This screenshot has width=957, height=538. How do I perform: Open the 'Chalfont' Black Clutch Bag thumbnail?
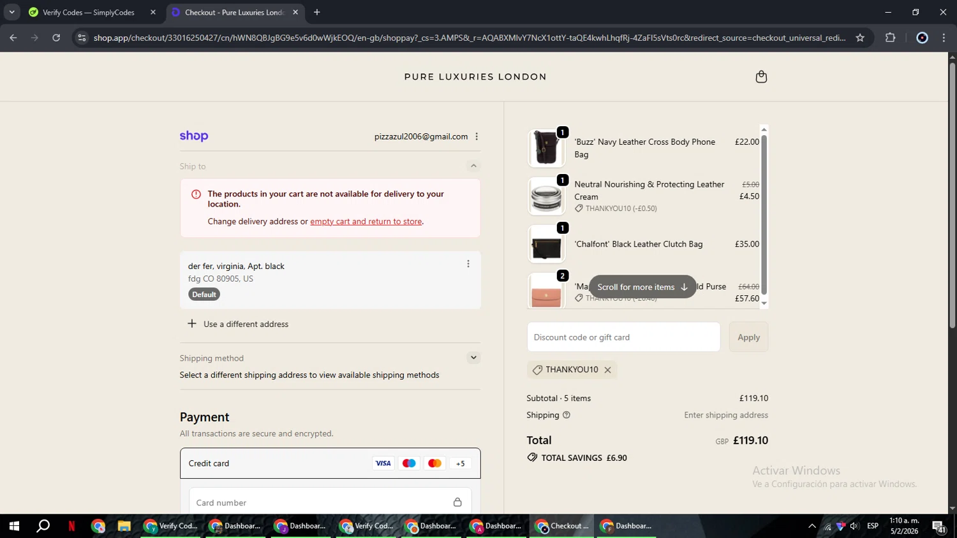[546, 244]
